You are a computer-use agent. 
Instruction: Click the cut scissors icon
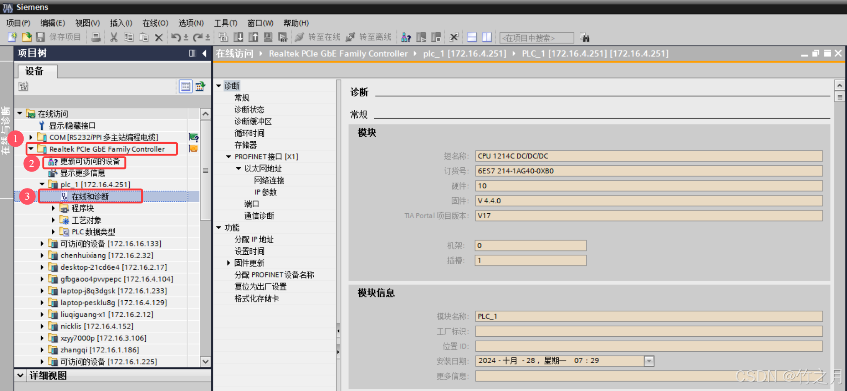coord(114,37)
